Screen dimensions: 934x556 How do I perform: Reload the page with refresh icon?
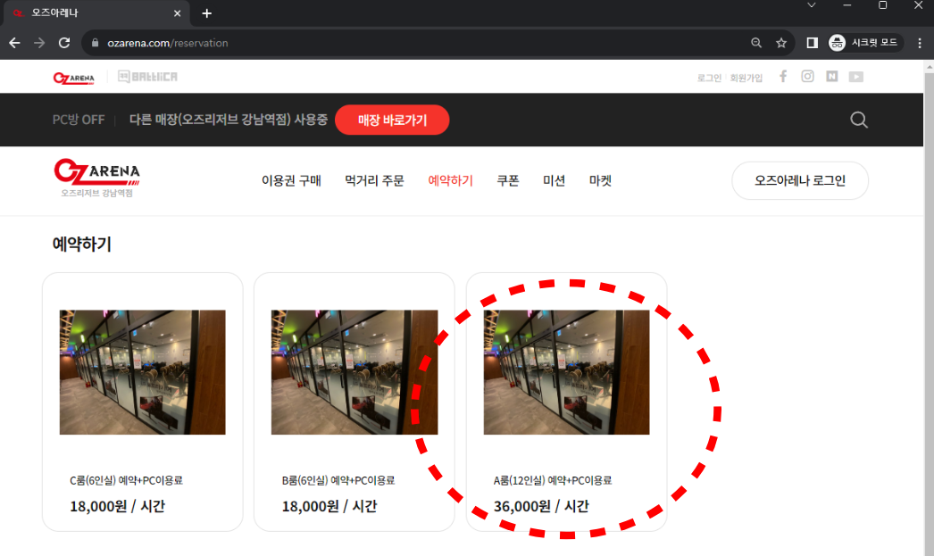pos(64,43)
